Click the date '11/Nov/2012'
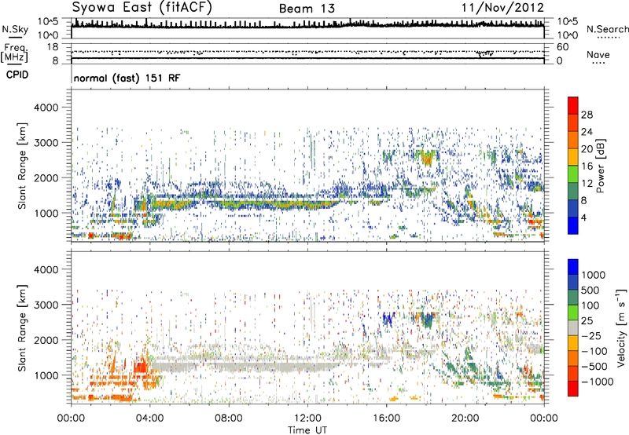629x435 pixels. click(x=502, y=7)
